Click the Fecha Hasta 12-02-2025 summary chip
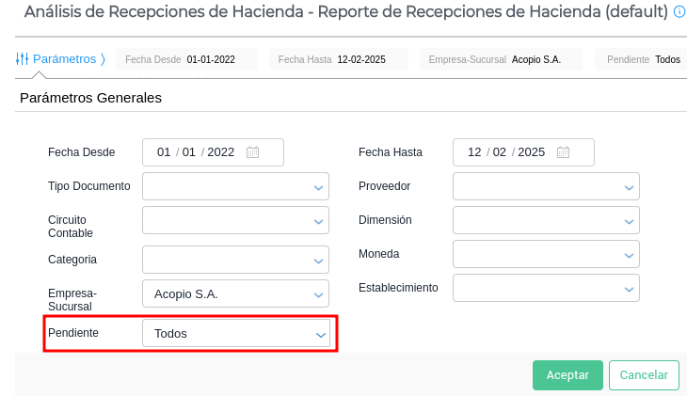This screenshot has height=396, width=687. [339, 59]
